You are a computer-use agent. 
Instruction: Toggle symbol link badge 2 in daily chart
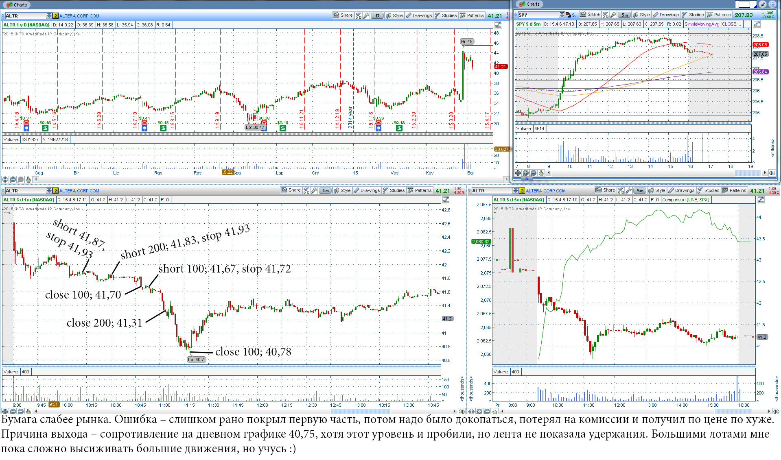click(55, 15)
